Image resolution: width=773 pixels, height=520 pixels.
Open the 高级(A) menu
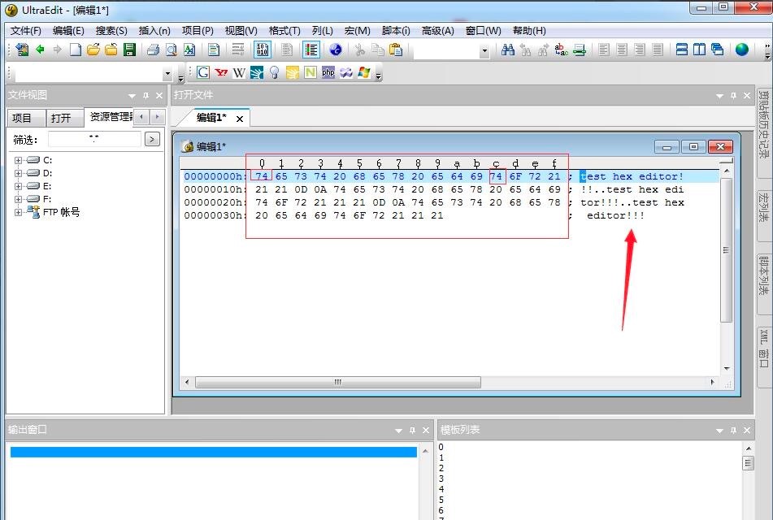[x=438, y=31]
